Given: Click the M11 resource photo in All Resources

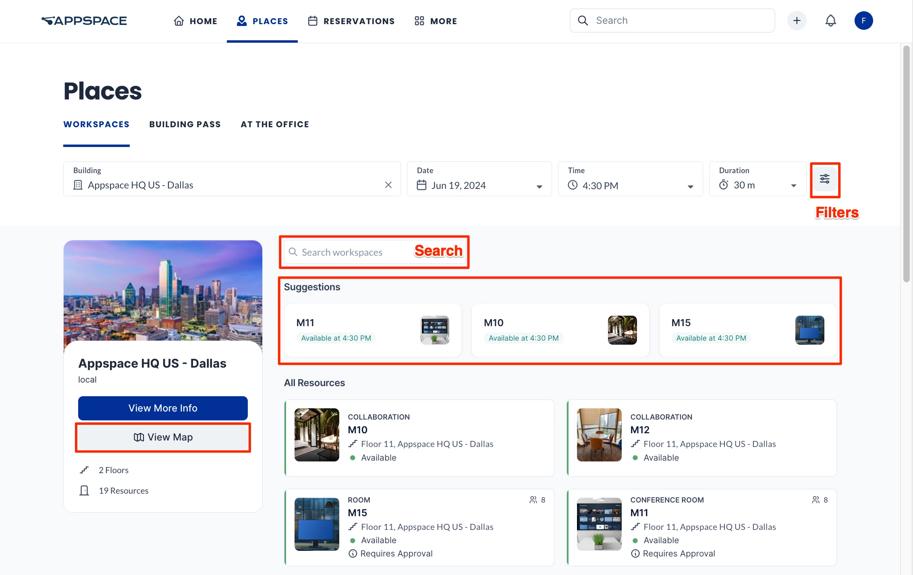Looking at the screenshot, I should click(599, 524).
